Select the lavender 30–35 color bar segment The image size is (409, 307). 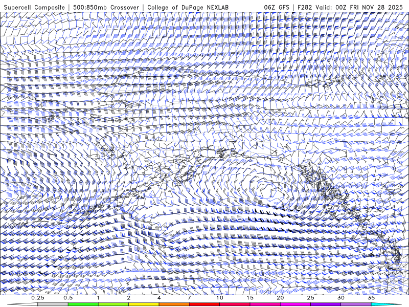click(356, 304)
